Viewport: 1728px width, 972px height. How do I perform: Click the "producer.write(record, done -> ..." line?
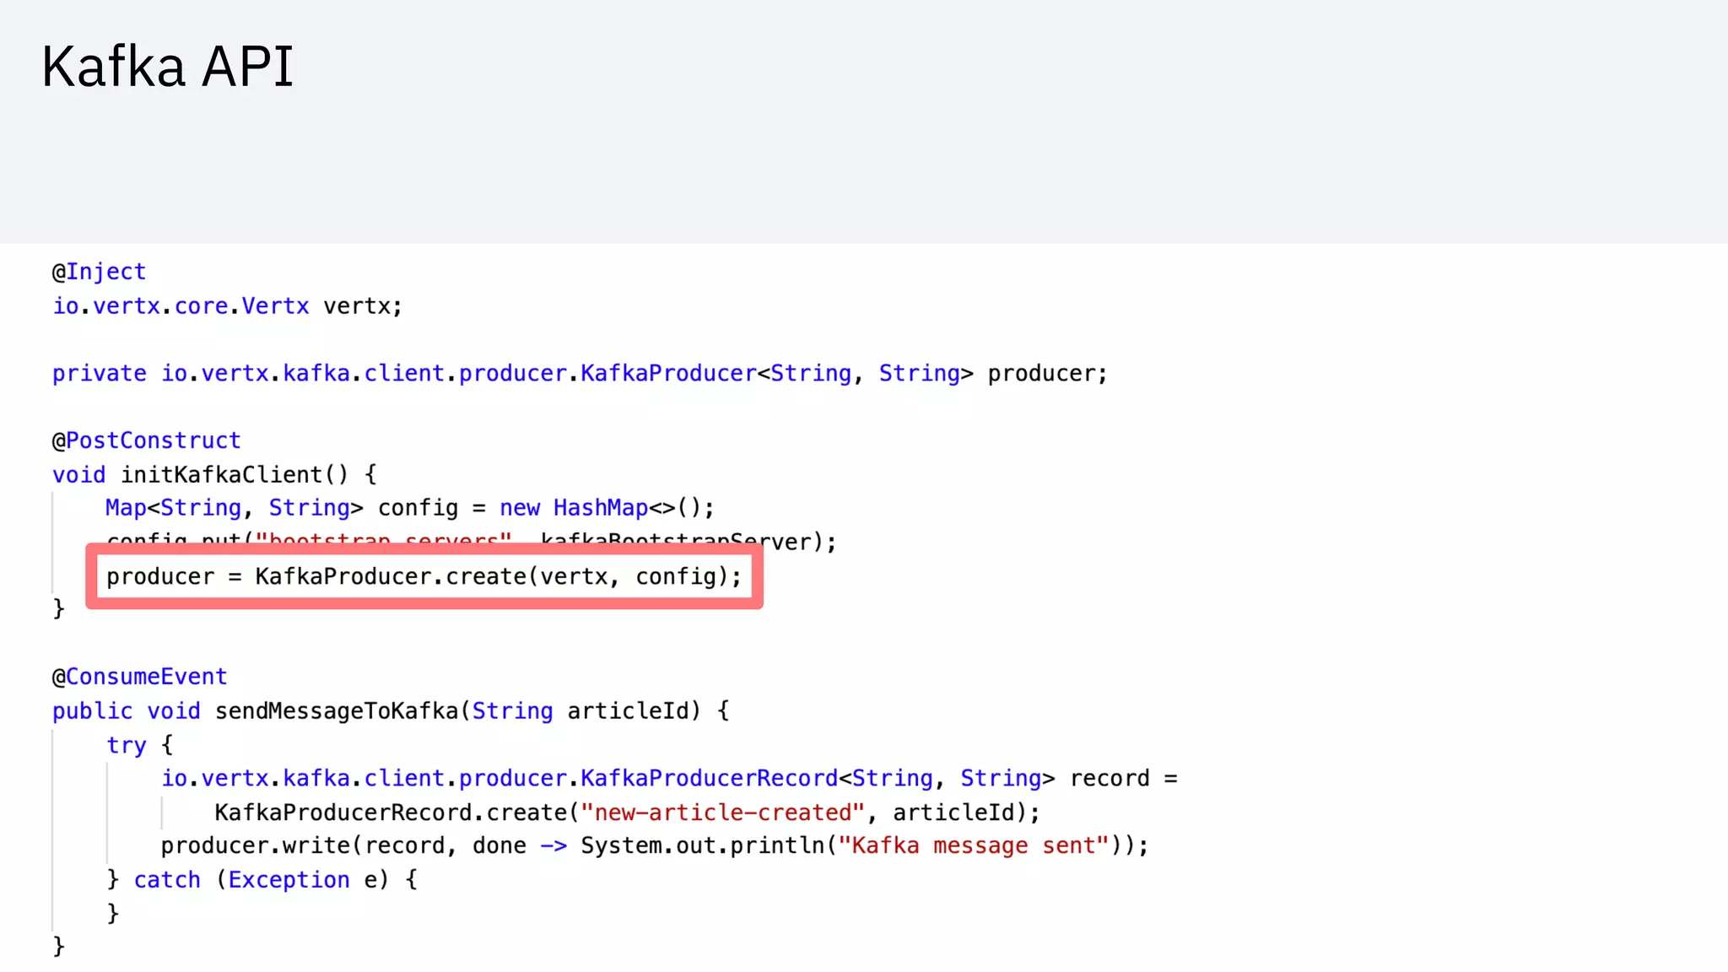point(655,845)
